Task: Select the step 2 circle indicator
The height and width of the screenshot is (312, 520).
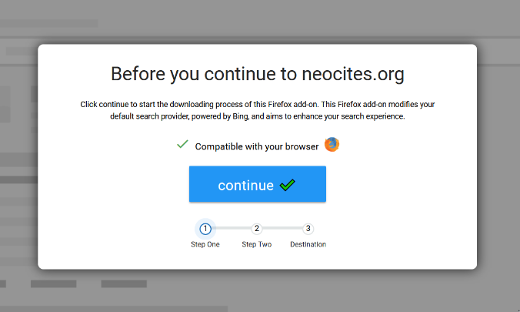Action: point(257,229)
